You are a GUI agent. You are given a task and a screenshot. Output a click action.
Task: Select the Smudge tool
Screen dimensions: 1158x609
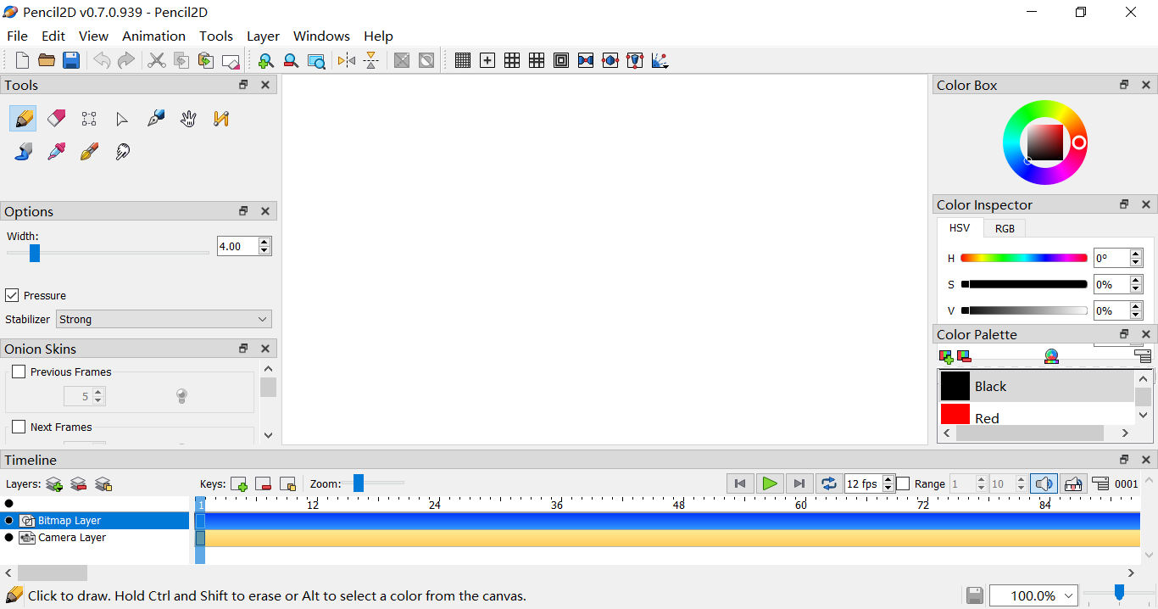point(122,152)
